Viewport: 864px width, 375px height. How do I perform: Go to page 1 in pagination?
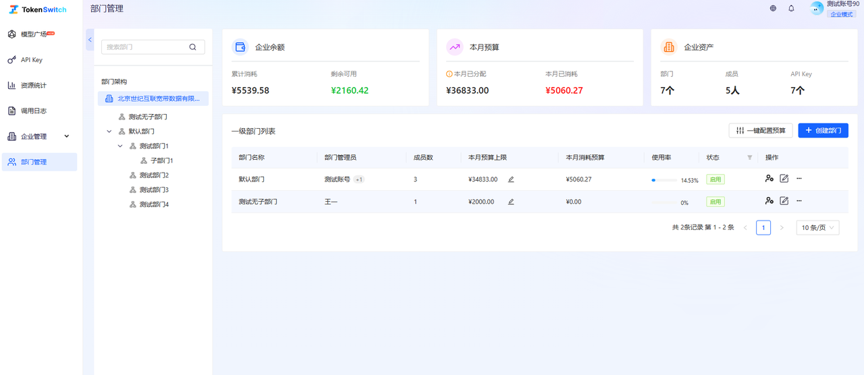[x=763, y=228]
